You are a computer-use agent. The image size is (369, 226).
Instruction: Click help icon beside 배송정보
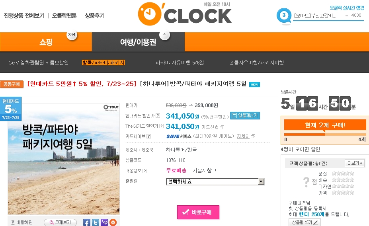145,171
